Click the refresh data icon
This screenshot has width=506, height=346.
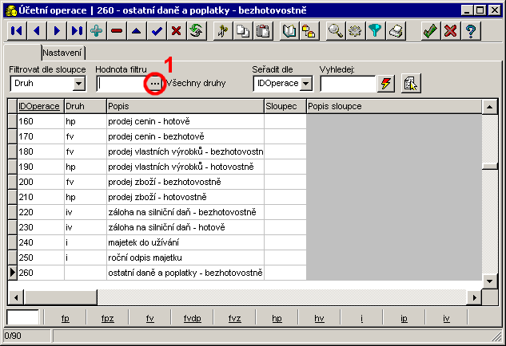(x=196, y=30)
